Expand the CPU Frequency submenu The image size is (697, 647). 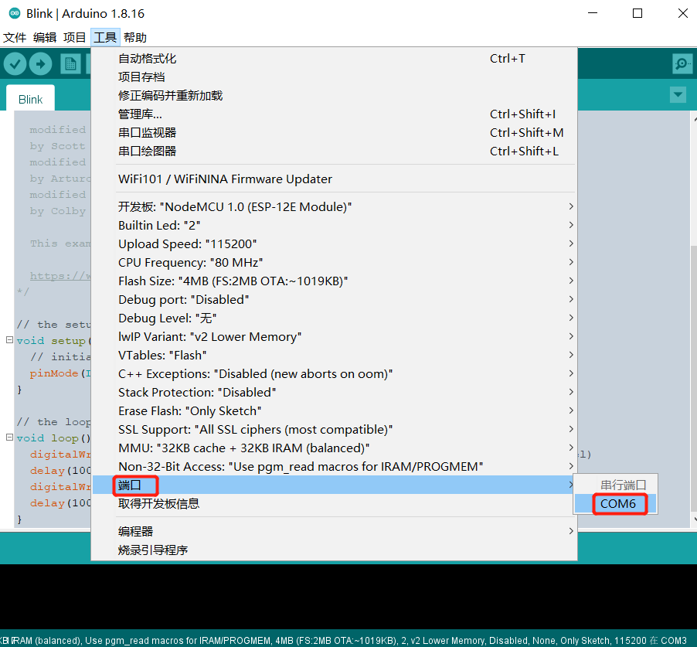point(335,262)
